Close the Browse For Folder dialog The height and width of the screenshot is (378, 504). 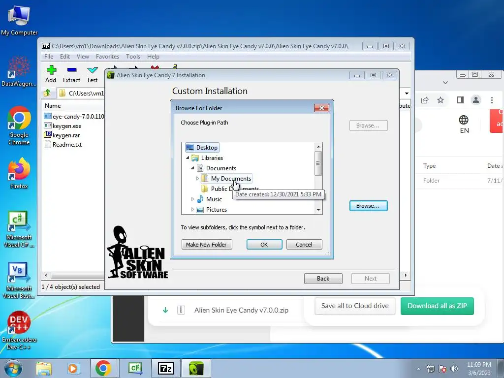[321, 108]
